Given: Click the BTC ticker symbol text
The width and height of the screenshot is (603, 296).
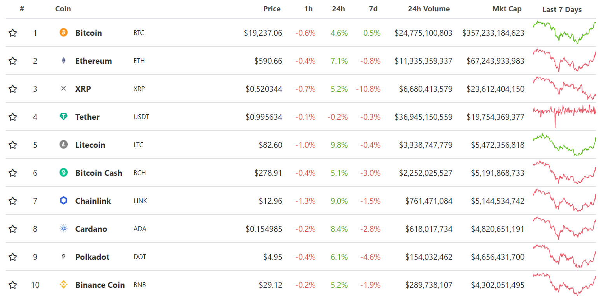Looking at the screenshot, I should click(139, 33).
